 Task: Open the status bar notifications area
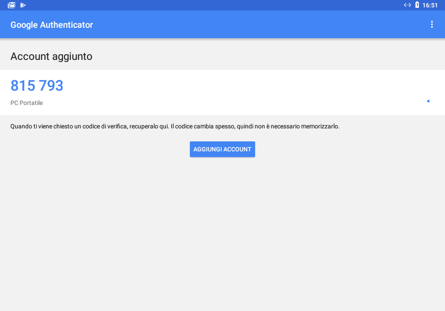point(222,5)
